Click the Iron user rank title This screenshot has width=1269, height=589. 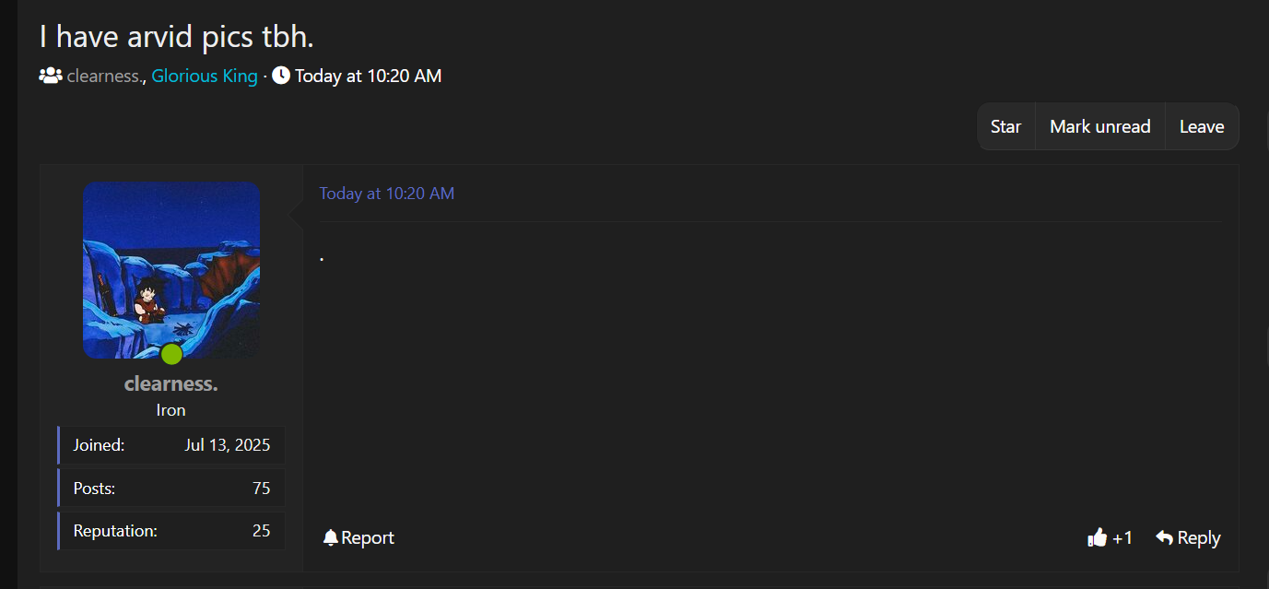(x=171, y=410)
